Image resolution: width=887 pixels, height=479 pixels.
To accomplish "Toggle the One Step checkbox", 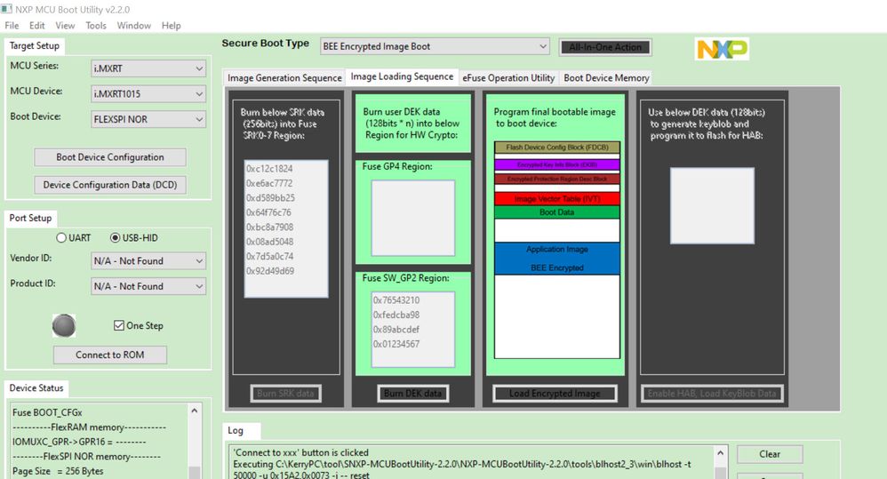I will click(119, 325).
